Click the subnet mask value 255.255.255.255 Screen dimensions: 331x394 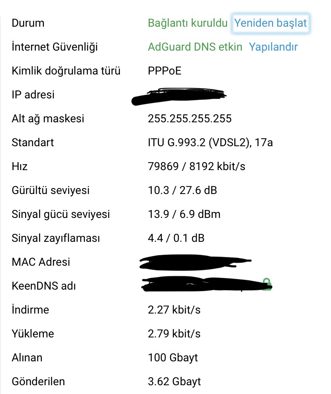[x=190, y=118]
